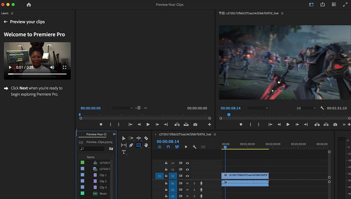Add marker in Program monitor

[x=241, y=124]
